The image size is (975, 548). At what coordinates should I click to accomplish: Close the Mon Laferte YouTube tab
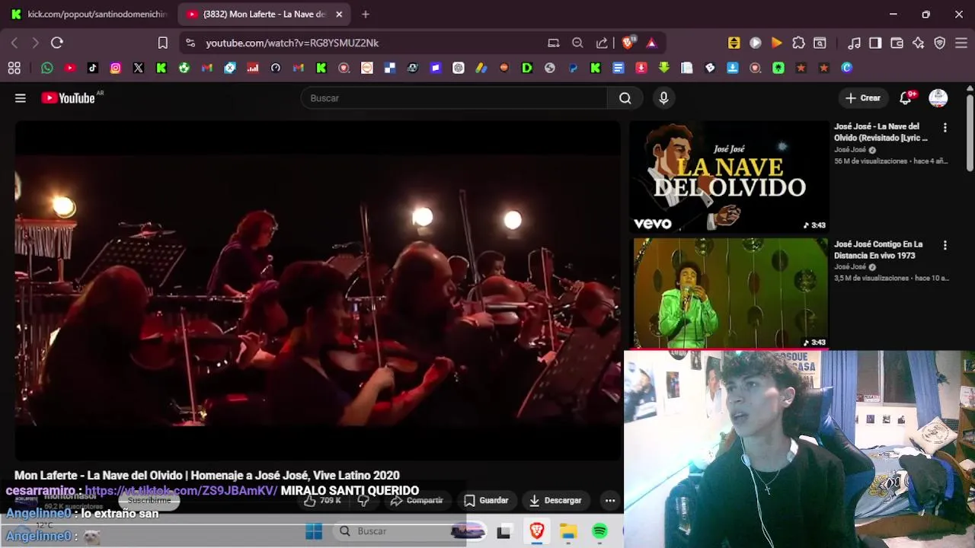pos(339,14)
